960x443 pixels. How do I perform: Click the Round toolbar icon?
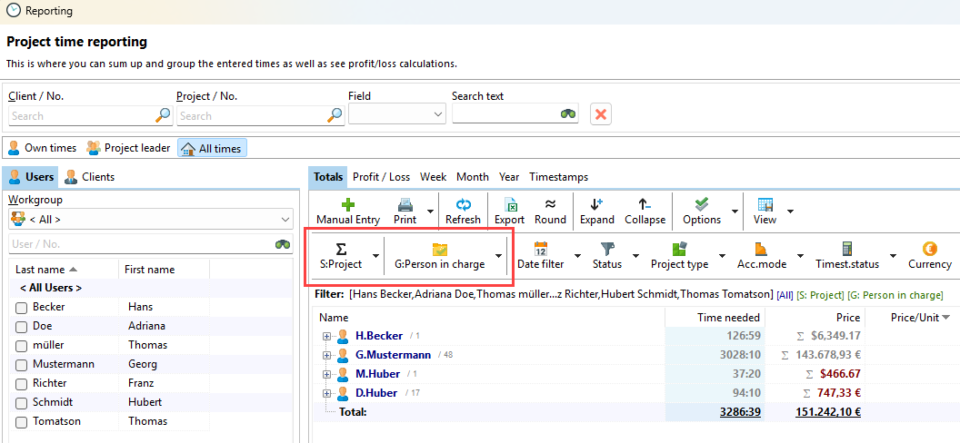pyautogui.click(x=550, y=205)
